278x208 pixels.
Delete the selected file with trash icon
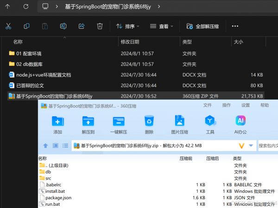(x=100, y=26)
